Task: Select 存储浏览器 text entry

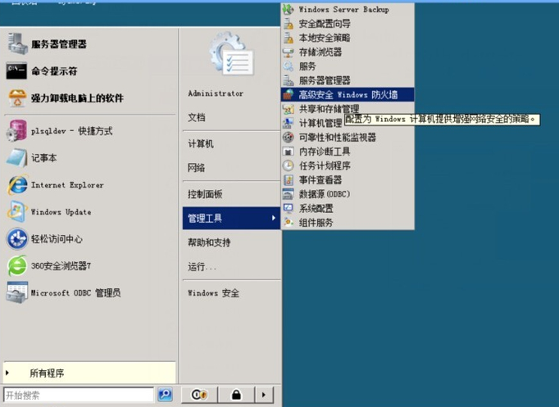Action: click(x=320, y=52)
